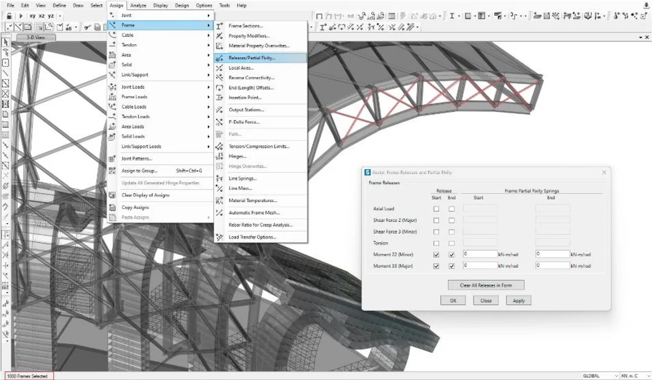Click the Automatic Frame Mesh icon

click(x=219, y=212)
